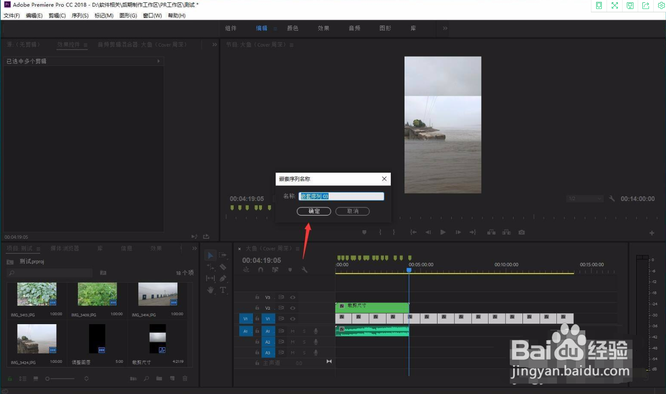This screenshot has height=394, width=666.
Task: Play the program monitor
Action: pos(443,232)
